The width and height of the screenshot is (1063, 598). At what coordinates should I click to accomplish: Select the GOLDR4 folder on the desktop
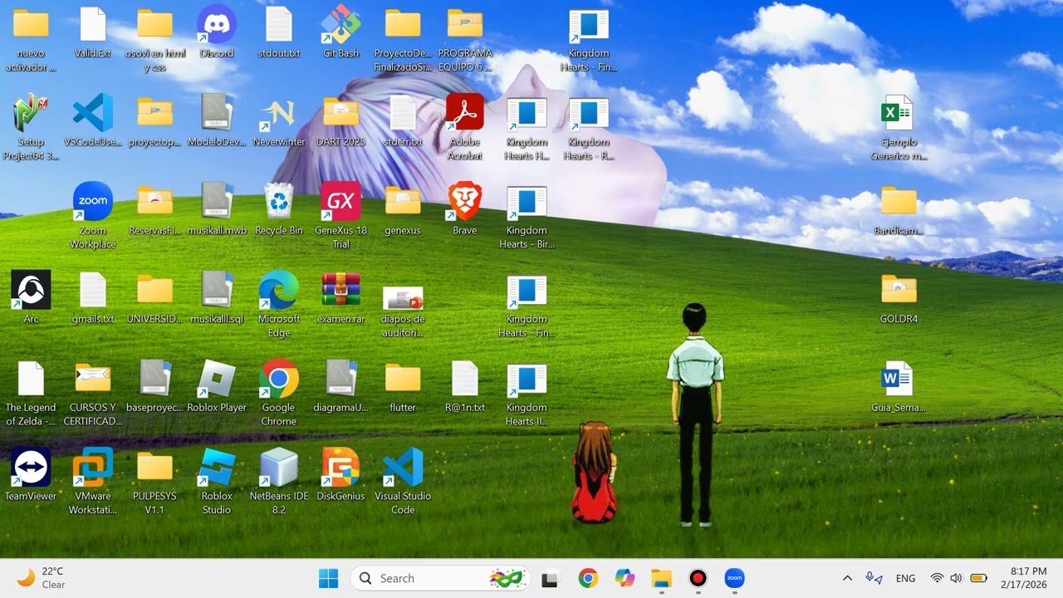pyautogui.click(x=899, y=297)
